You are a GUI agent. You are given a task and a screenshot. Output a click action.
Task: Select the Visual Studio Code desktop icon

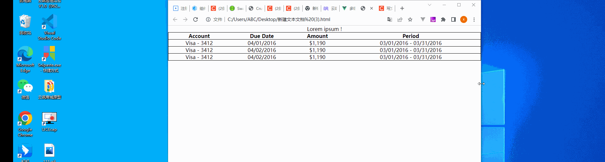coord(49,27)
